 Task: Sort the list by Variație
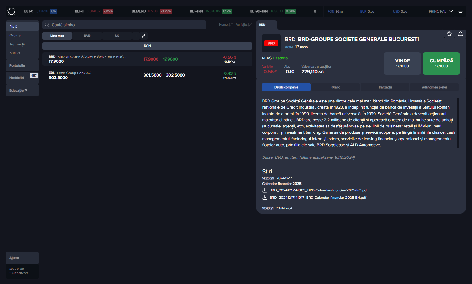(244, 25)
